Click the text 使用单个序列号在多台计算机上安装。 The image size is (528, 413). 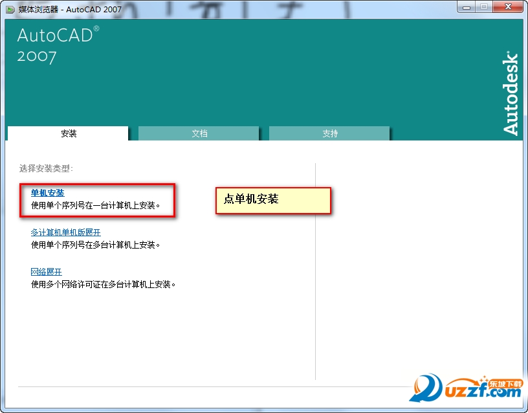tap(95, 245)
